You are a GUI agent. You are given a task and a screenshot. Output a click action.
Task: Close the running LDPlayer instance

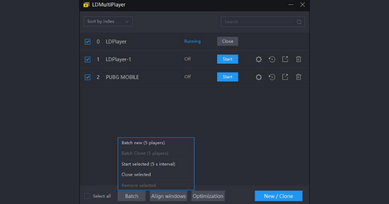(228, 41)
